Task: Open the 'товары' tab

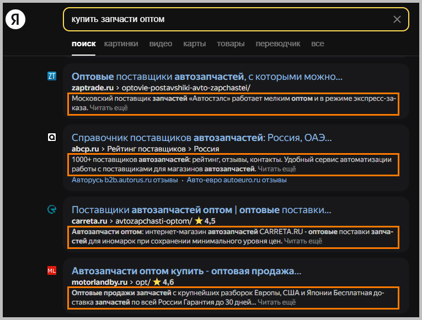Action: point(231,44)
